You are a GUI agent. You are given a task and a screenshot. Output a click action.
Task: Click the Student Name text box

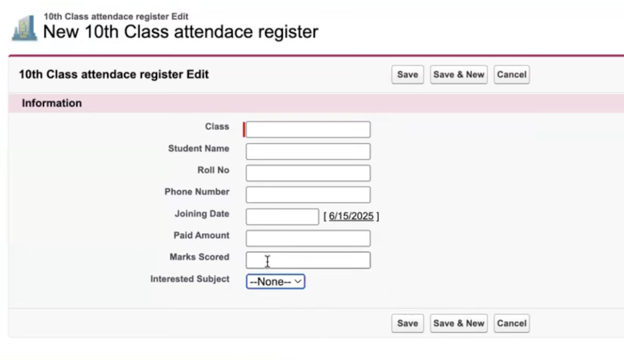308,152
